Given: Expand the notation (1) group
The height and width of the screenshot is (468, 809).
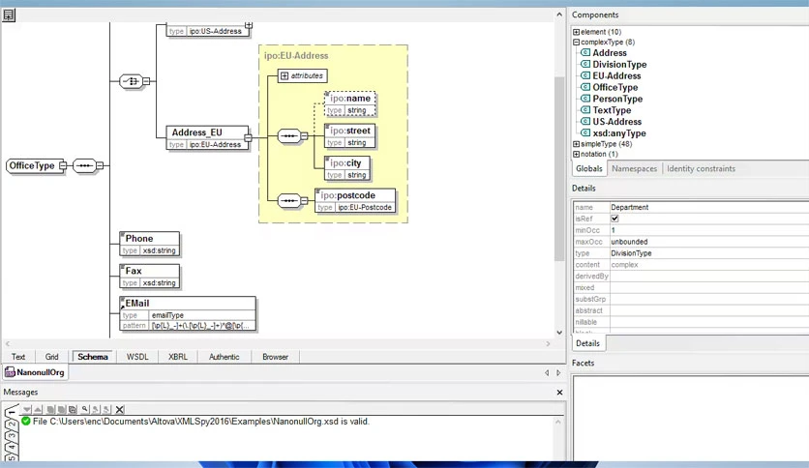Looking at the screenshot, I should [x=577, y=154].
